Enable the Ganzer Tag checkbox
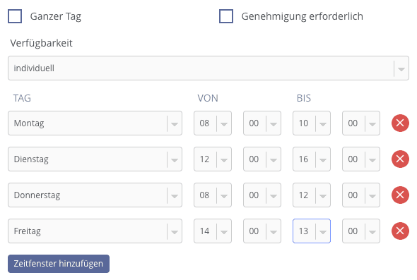Screen dimensions: 417x280 coord(15,16)
